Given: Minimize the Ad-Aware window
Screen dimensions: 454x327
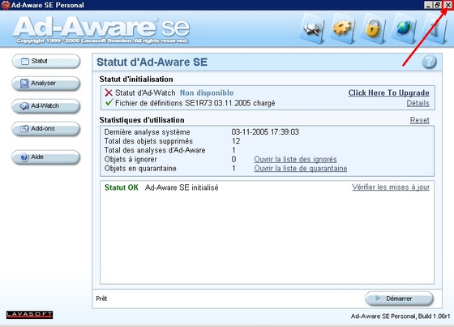Looking at the screenshot, I should coord(429,5).
